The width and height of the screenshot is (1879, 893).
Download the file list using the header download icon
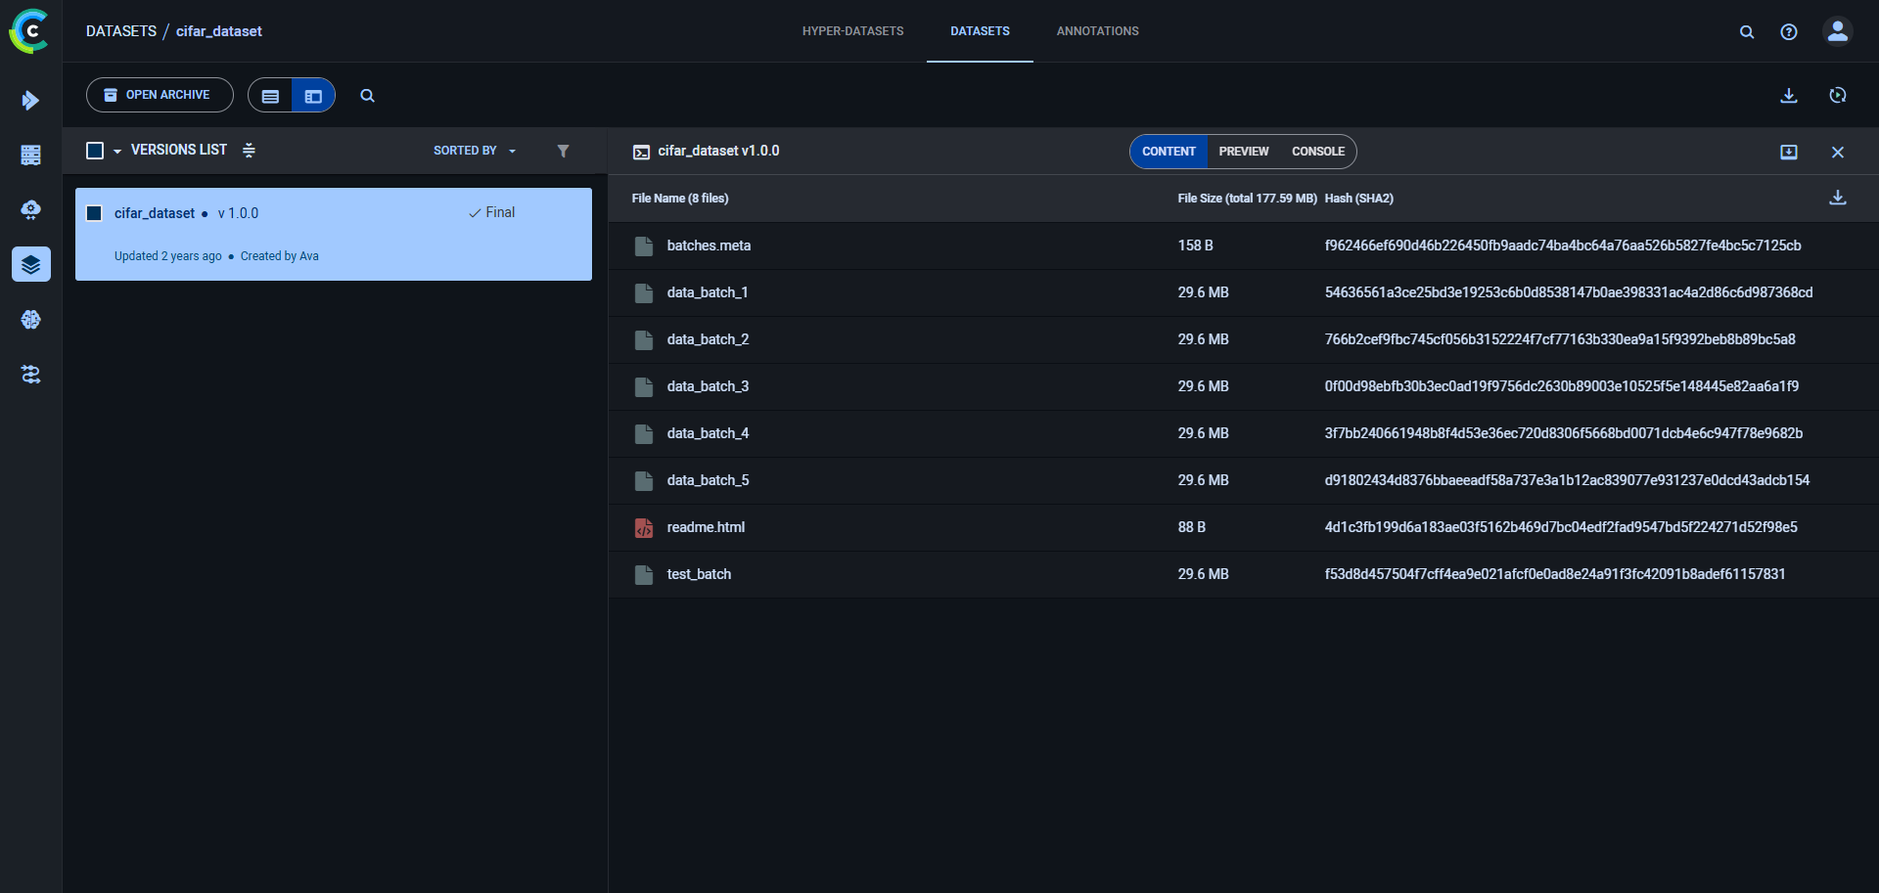[x=1837, y=198]
